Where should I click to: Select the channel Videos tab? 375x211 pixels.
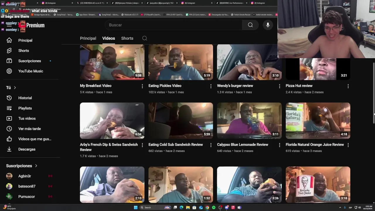[108, 38]
